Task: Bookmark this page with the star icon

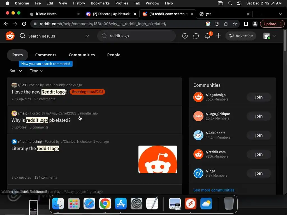Action: click(x=235, y=24)
